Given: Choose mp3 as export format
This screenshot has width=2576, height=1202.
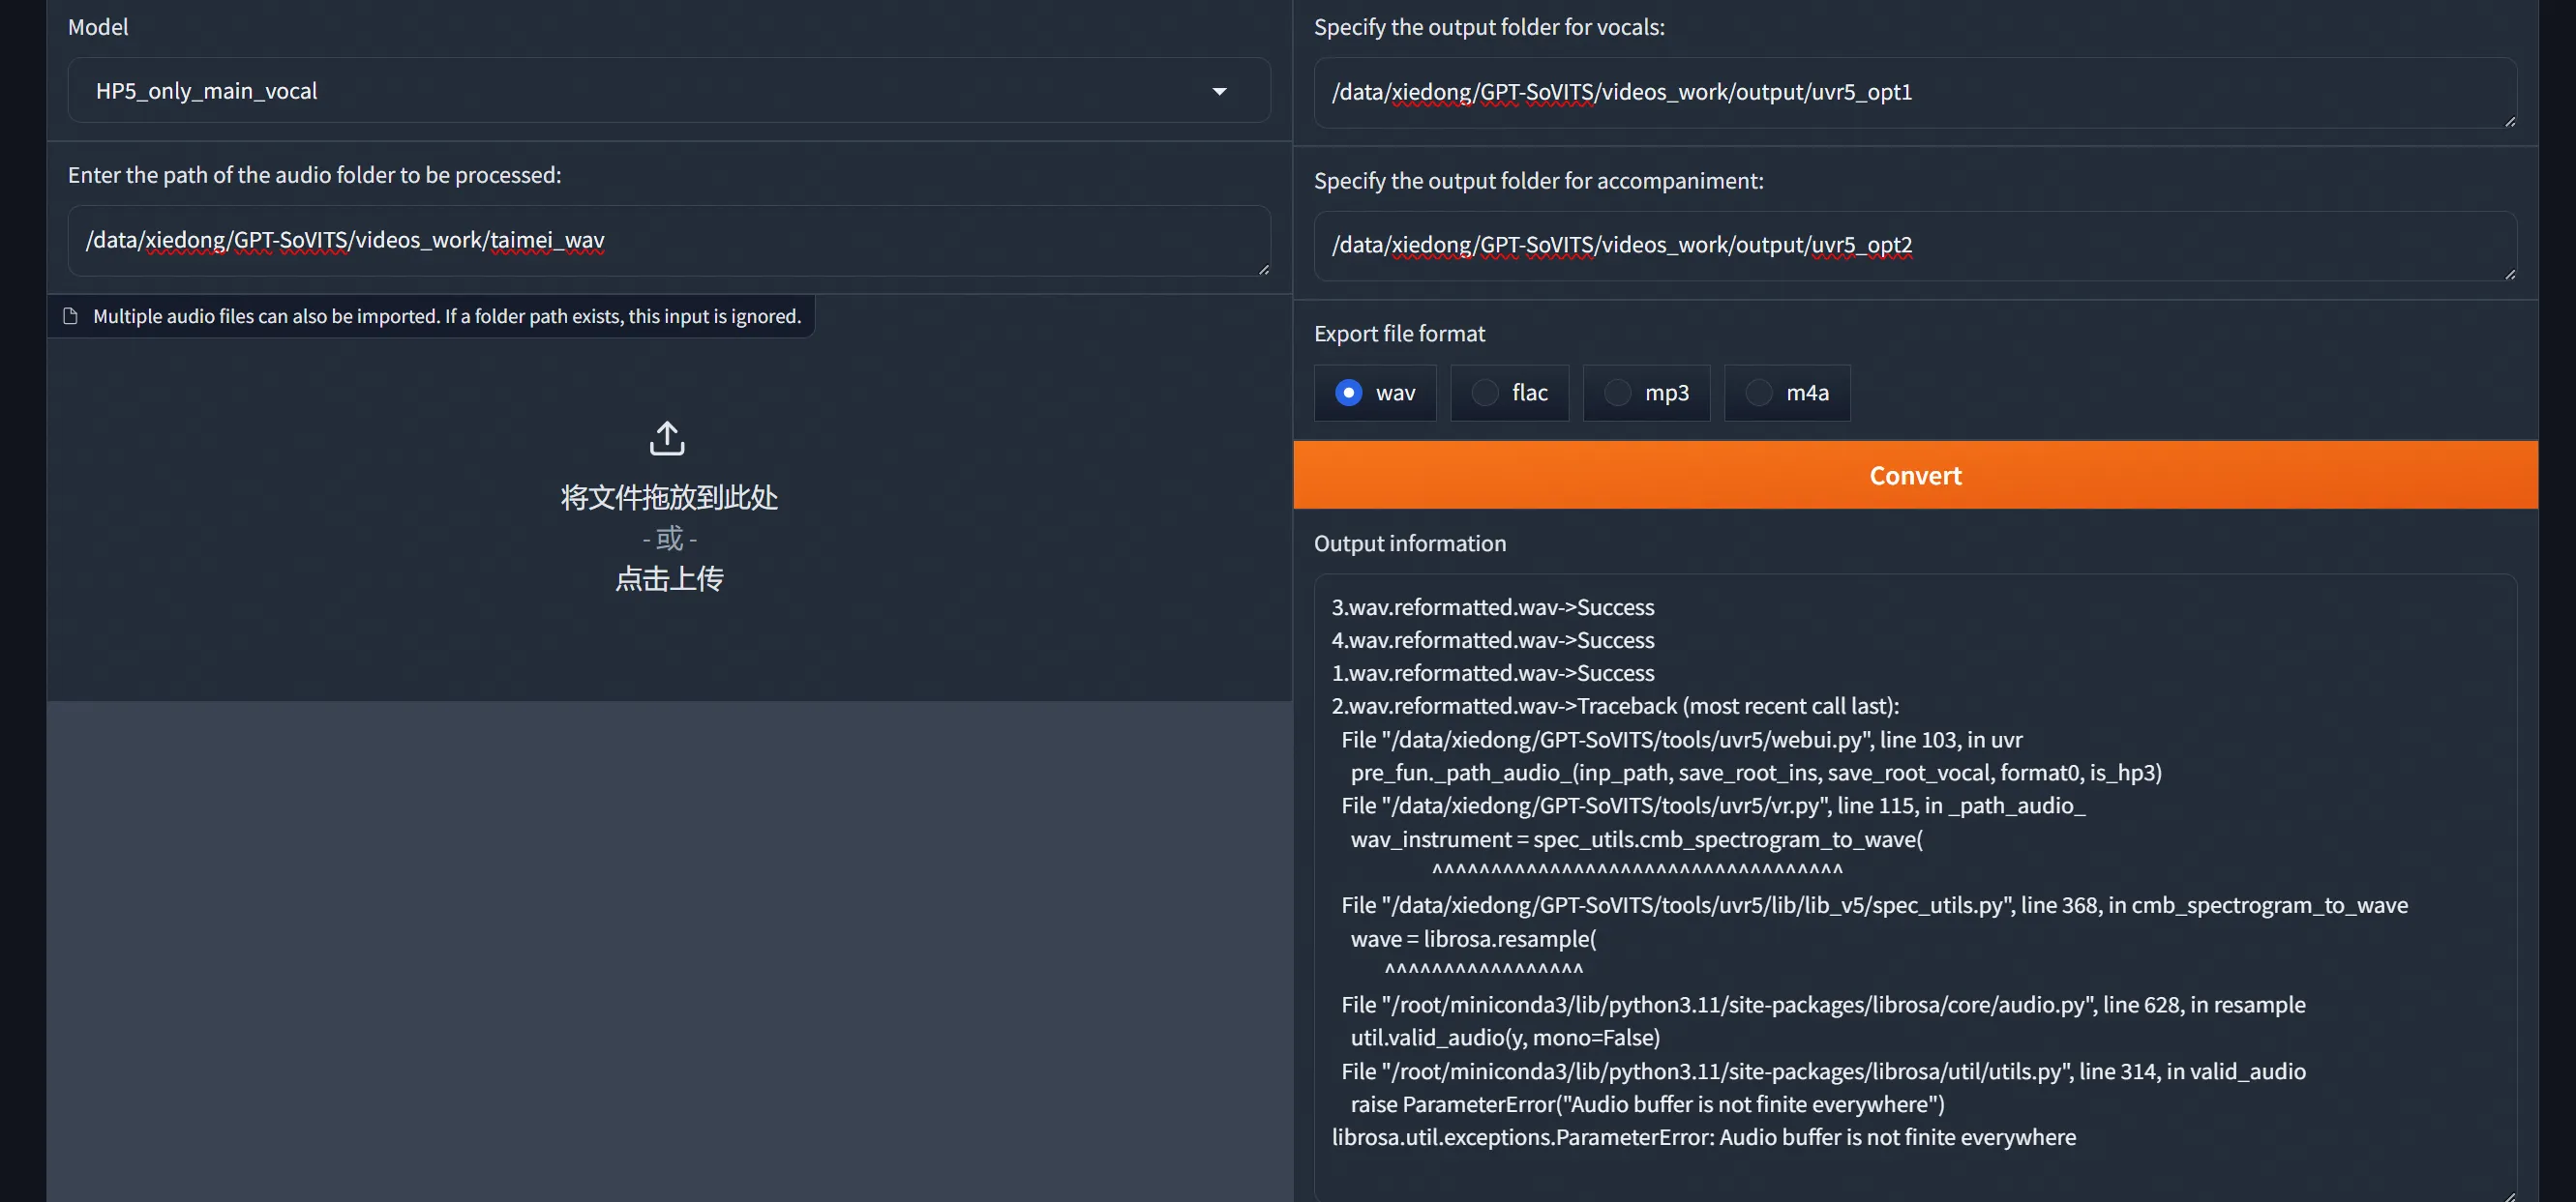Looking at the screenshot, I should click(1617, 393).
